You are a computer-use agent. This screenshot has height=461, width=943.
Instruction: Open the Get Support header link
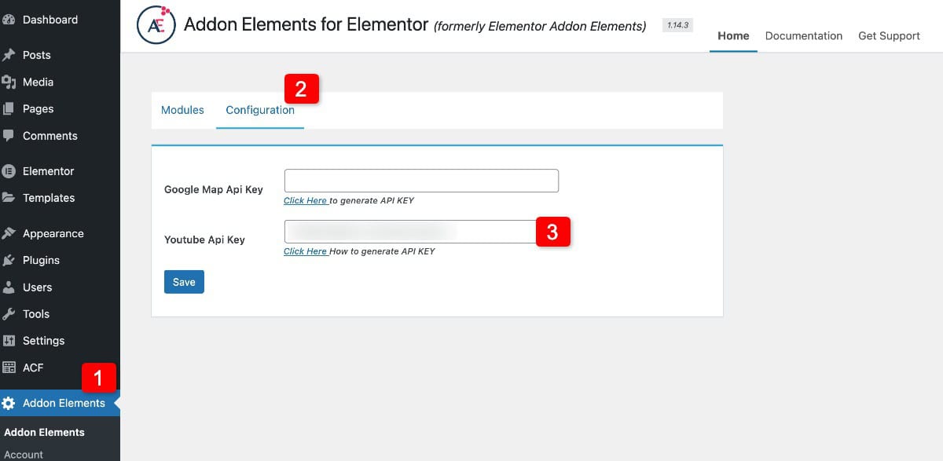point(889,35)
